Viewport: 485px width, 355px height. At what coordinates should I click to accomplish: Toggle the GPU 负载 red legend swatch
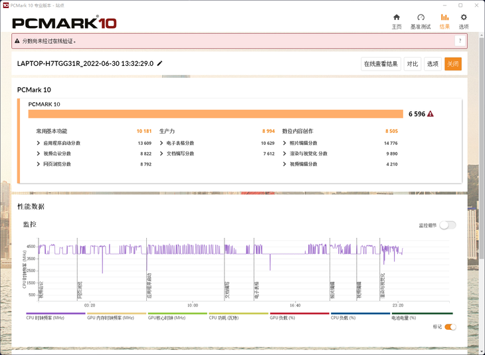pyautogui.click(x=299, y=314)
